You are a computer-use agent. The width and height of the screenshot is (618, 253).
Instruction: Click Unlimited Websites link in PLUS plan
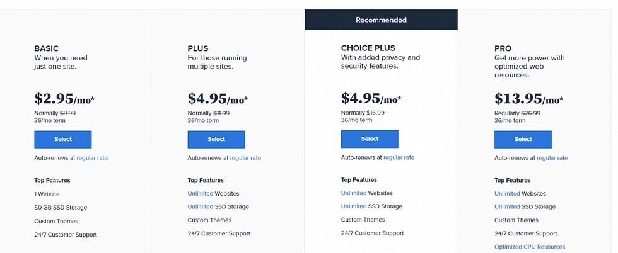(201, 194)
